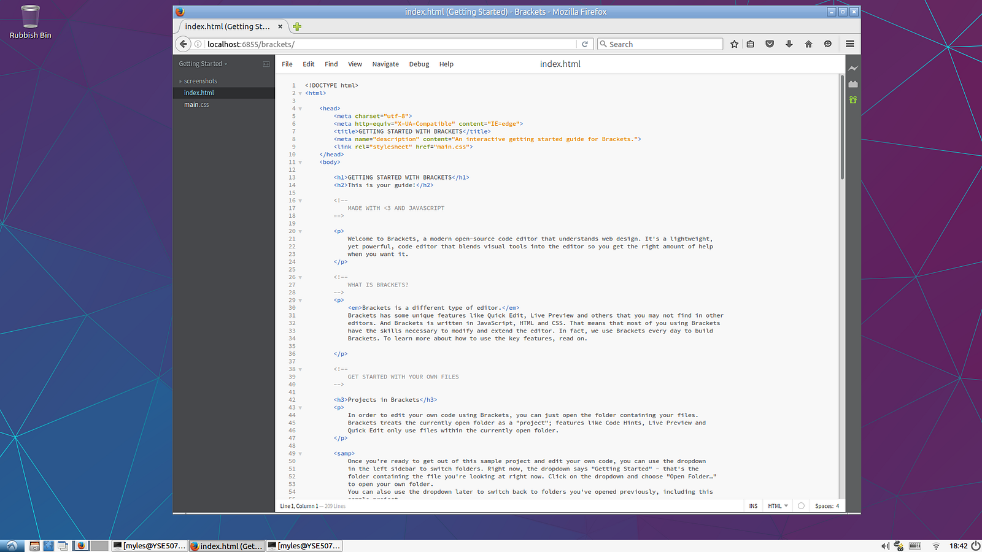
Task: Open main.css from the file tree
Action: tap(196, 105)
